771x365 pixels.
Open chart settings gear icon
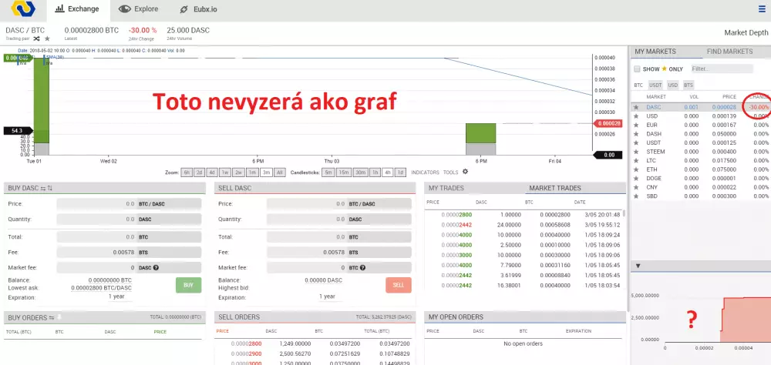(465, 172)
